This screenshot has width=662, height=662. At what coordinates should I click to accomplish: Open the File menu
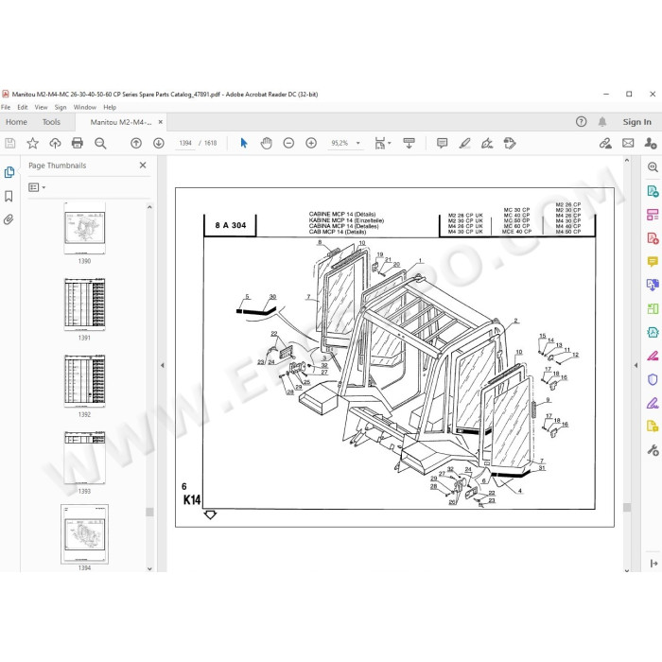point(6,107)
